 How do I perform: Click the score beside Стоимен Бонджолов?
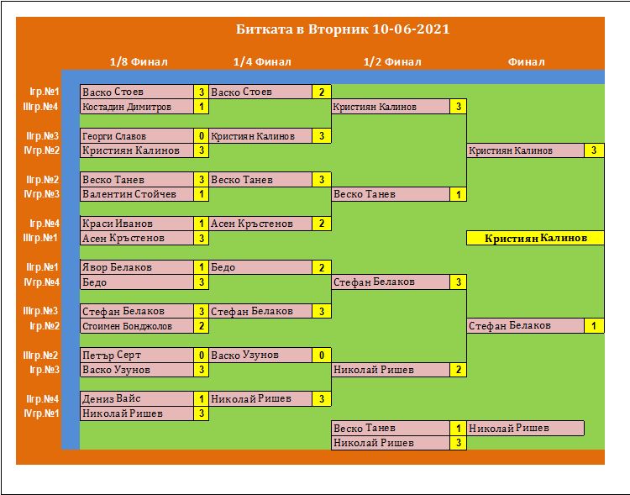tap(202, 326)
